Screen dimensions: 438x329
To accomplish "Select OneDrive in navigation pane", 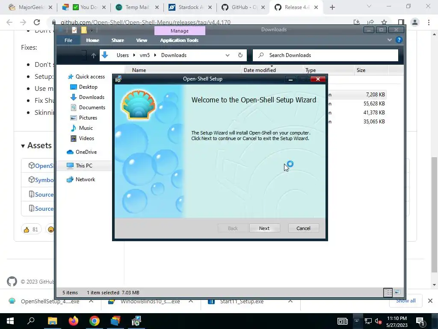I will coord(82,152).
